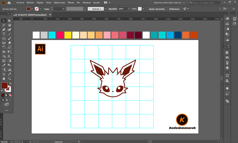
Task: Select the Gradient tool in toolbar
Action: point(9,61)
